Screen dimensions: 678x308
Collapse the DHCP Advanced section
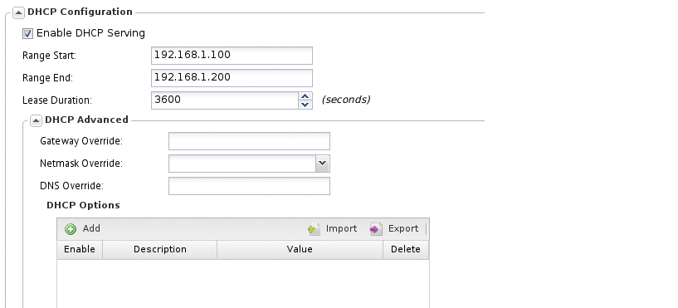pyautogui.click(x=36, y=120)
